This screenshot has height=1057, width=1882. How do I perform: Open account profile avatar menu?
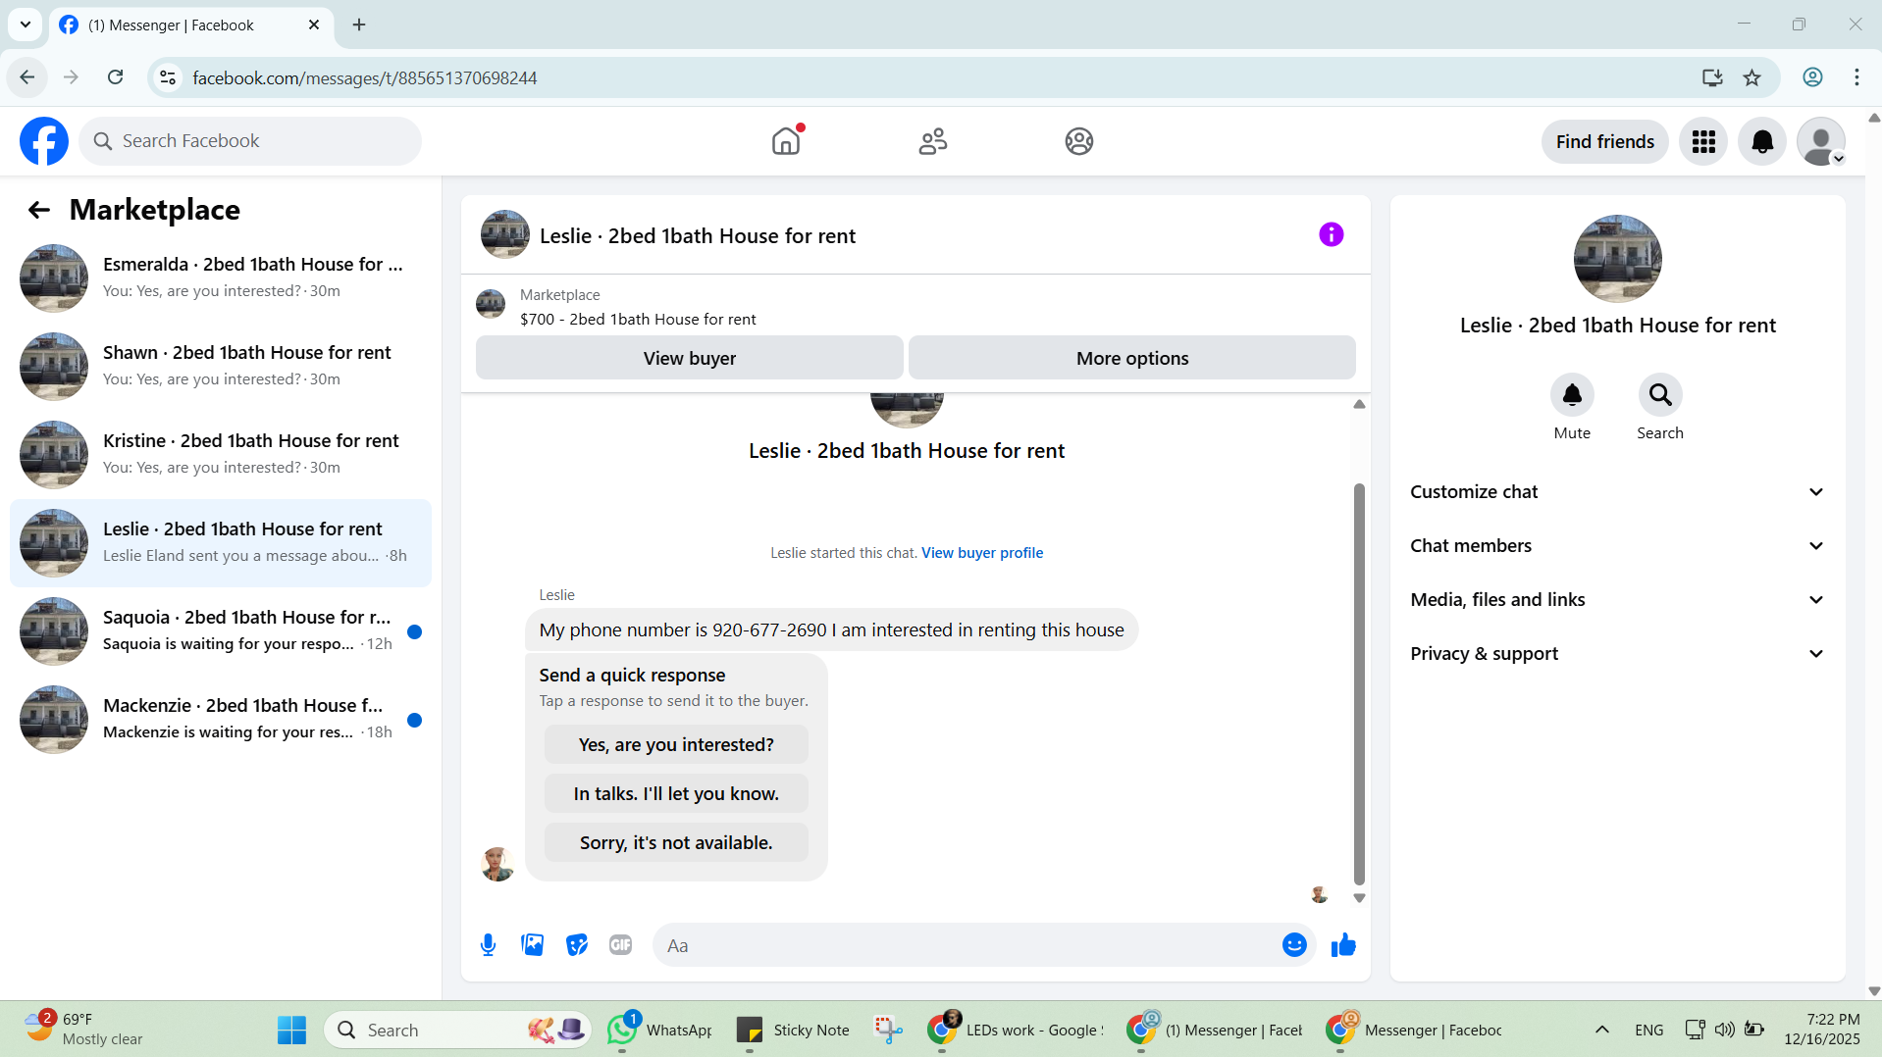point(1821,142)
